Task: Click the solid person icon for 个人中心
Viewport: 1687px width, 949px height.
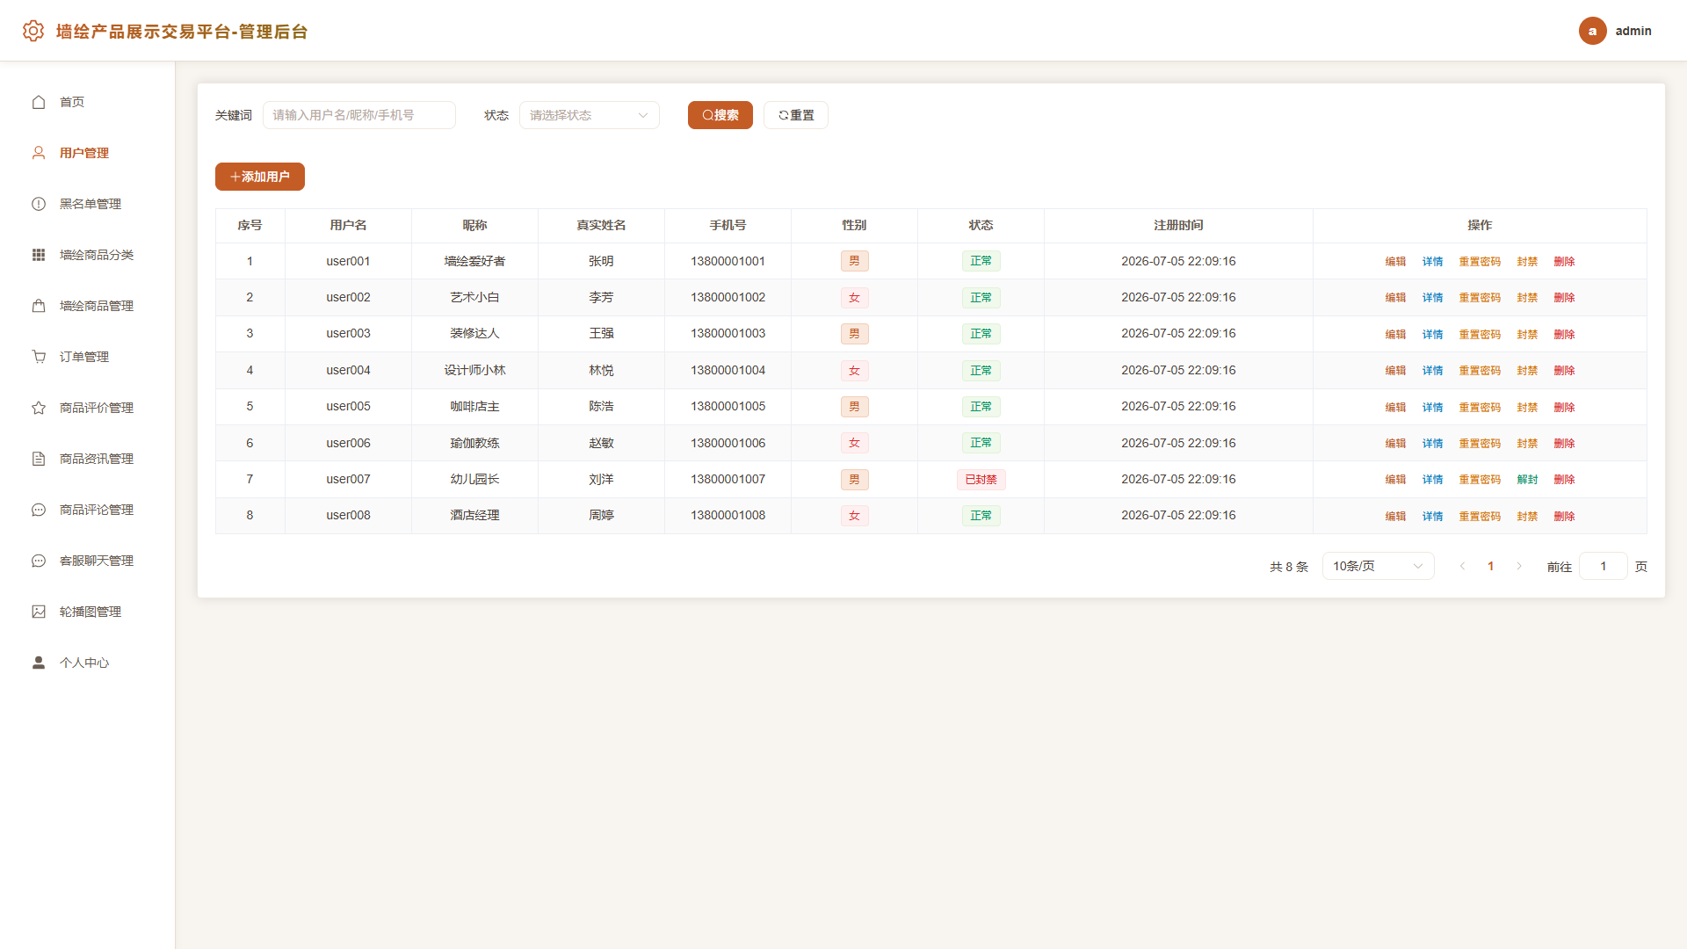Action: [39, 663]
